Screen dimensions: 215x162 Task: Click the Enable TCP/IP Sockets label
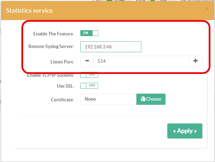point(51,75)
